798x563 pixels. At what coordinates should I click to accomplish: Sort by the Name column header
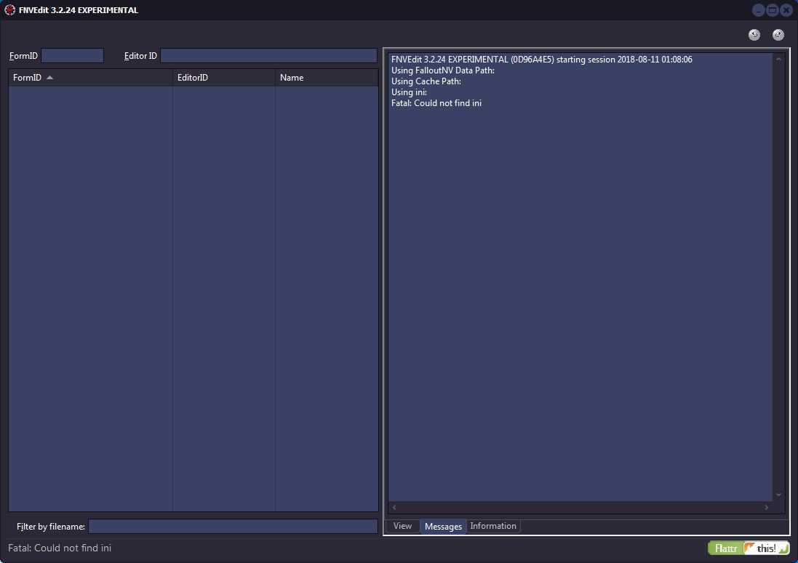[x=326, y=78]
